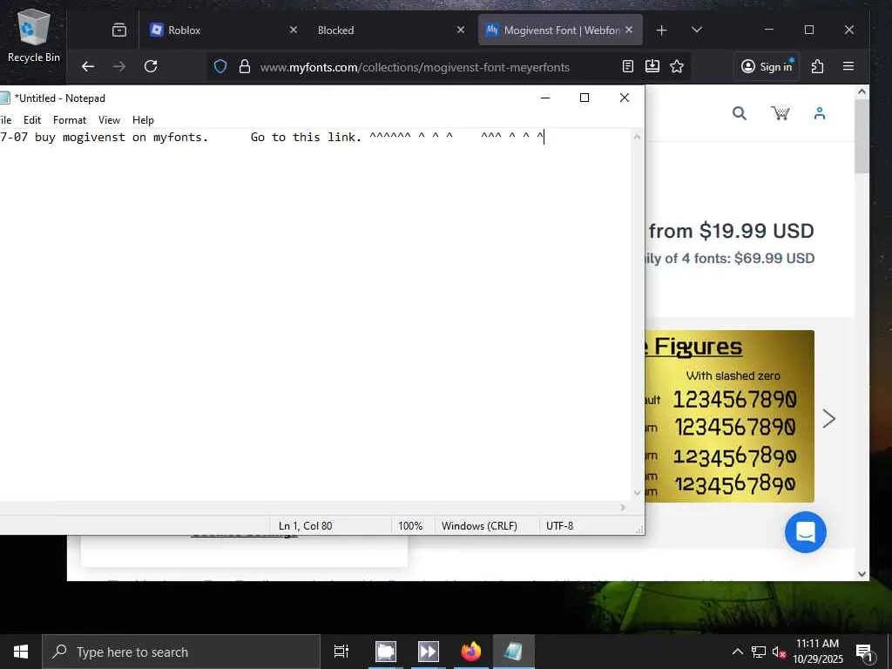This screenshot has width=892, height=669.
Task: Toggle reader view icon in address bar
Action: tap(627, 66)
